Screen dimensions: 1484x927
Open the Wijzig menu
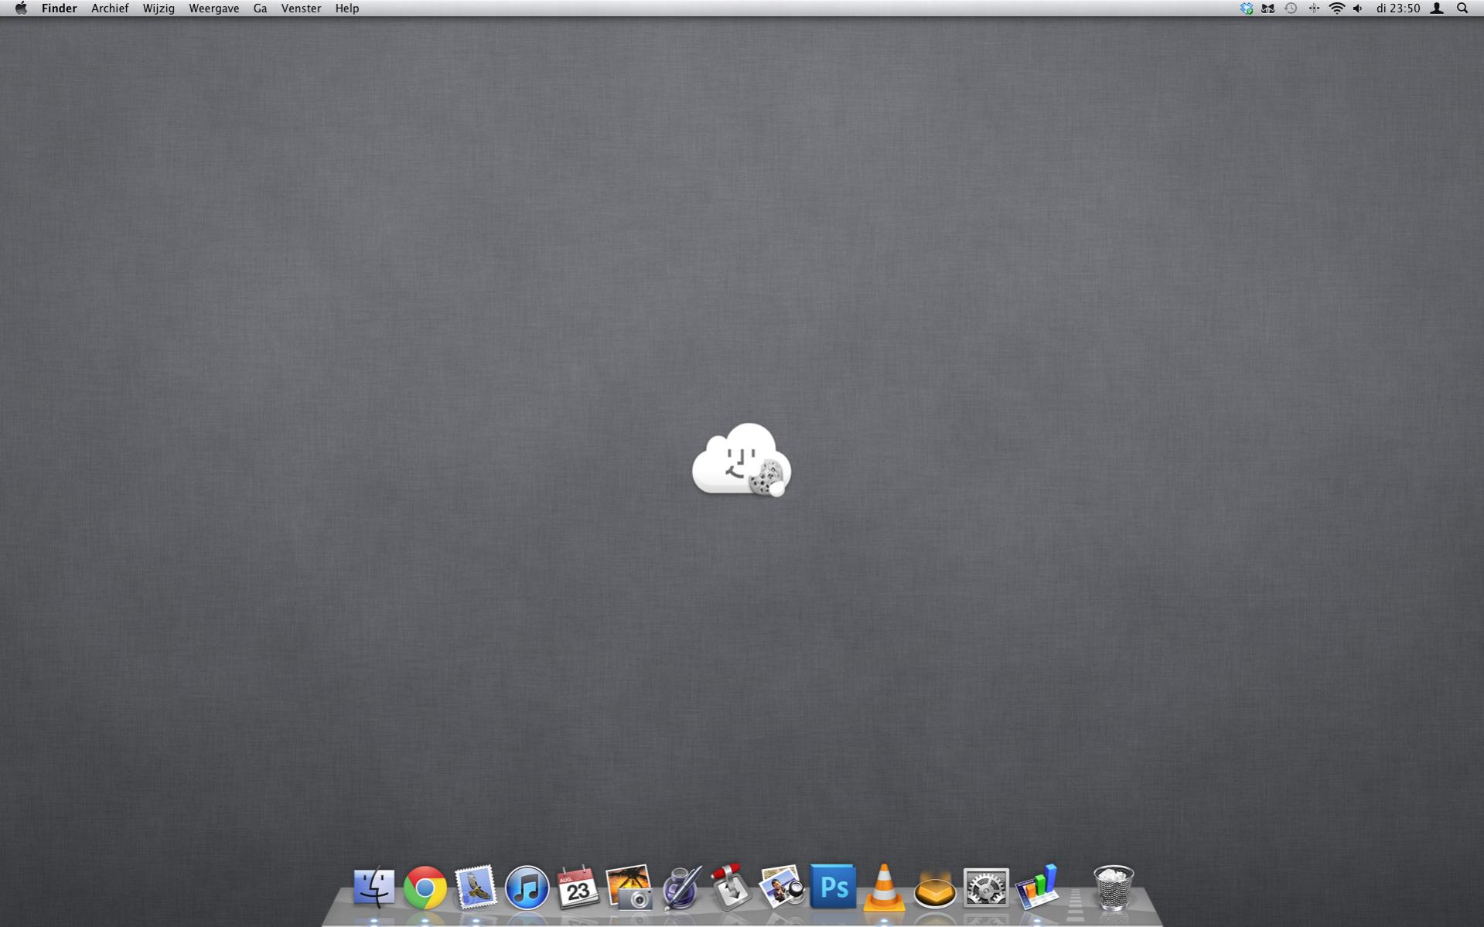159,9
